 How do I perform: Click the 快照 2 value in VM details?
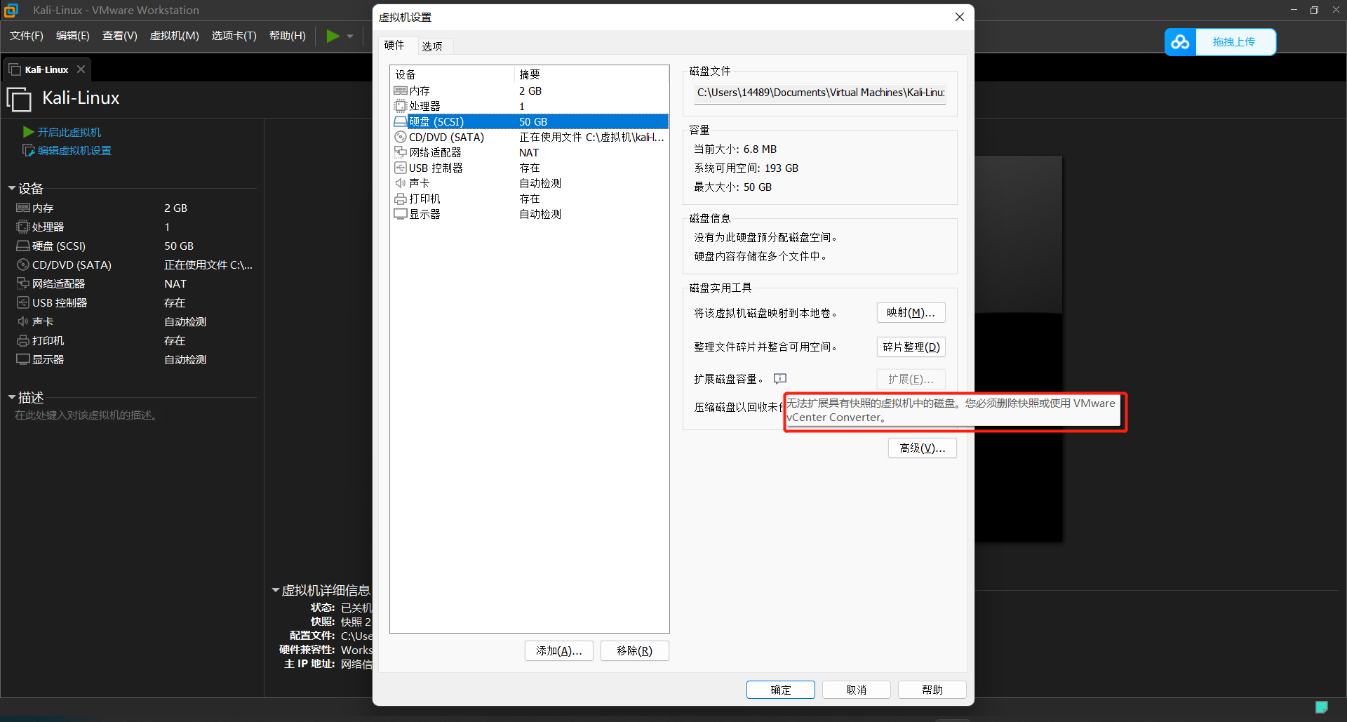click(x=356, y=622)
